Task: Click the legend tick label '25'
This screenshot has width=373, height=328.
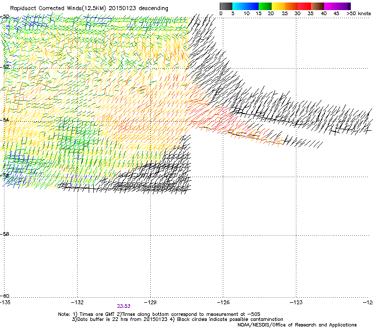Action: pyautogui.click(x=285, y=13)
